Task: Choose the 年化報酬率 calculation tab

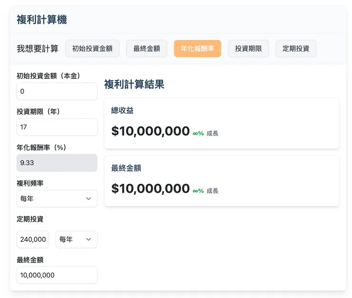Action: tap(197, 49)
